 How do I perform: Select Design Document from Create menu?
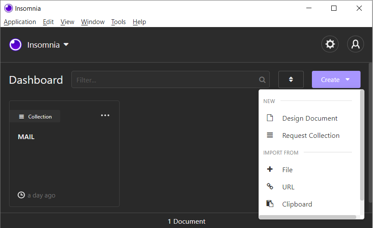[x=310, y=119]
